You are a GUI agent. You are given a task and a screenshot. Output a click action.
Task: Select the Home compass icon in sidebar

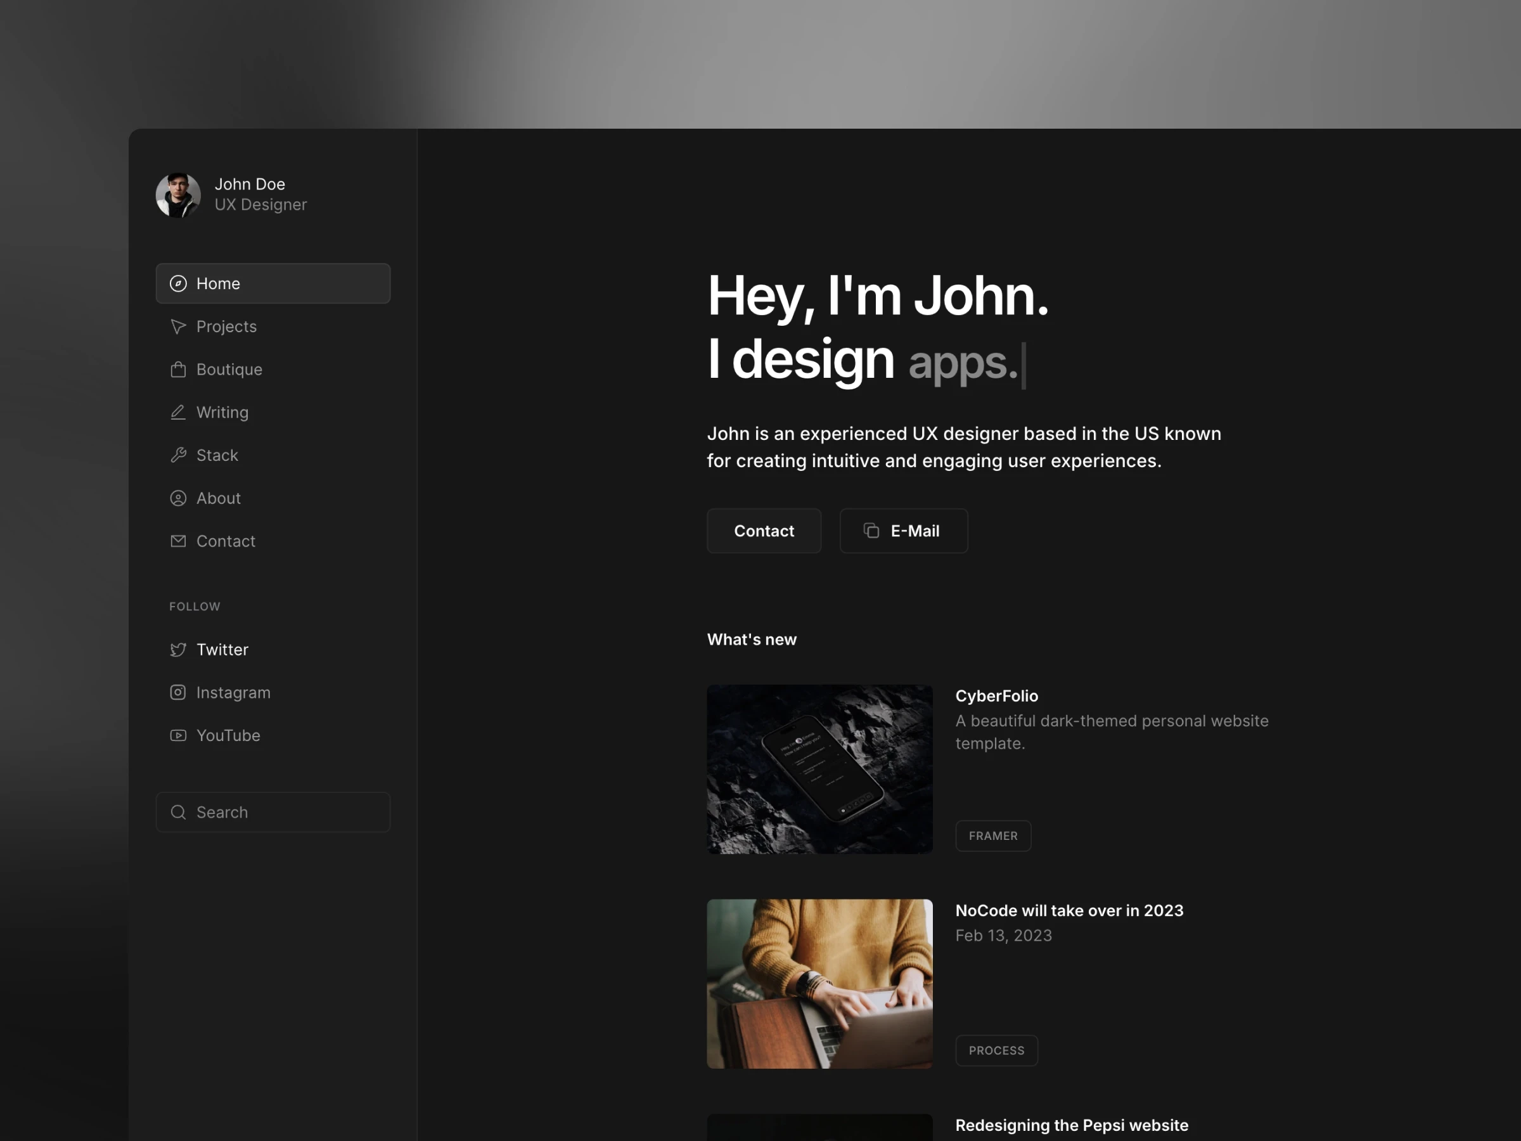(178, 283)
